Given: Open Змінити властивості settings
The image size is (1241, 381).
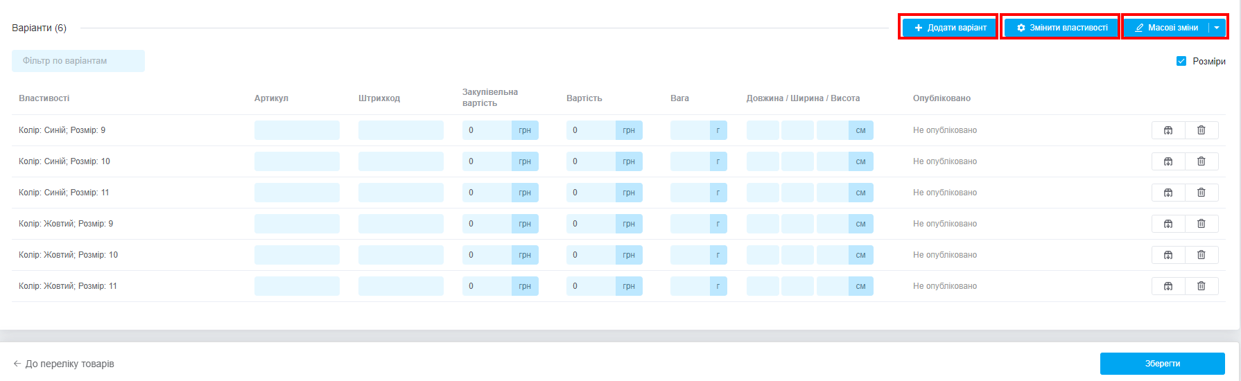Looking at the screenshot, I should click(x=1061, y=28).
